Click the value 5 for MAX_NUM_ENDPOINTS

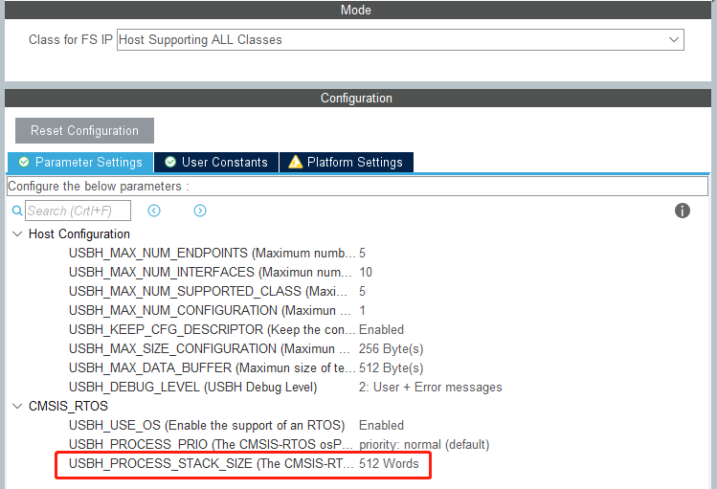(362, 254)
